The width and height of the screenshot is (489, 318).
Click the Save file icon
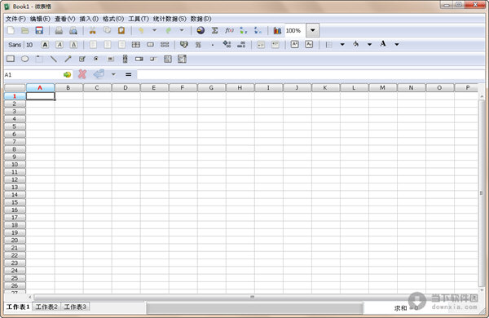pos(39,30)
